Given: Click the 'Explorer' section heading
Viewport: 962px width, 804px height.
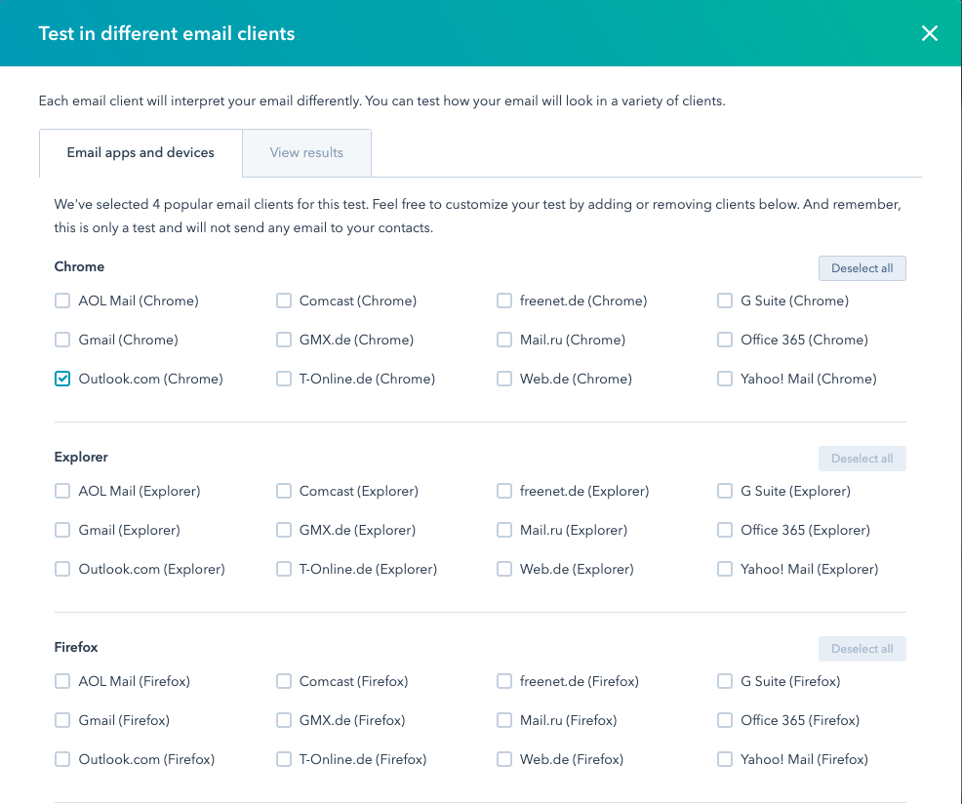Looking at the screenshot, I should [x=81, y=458].
